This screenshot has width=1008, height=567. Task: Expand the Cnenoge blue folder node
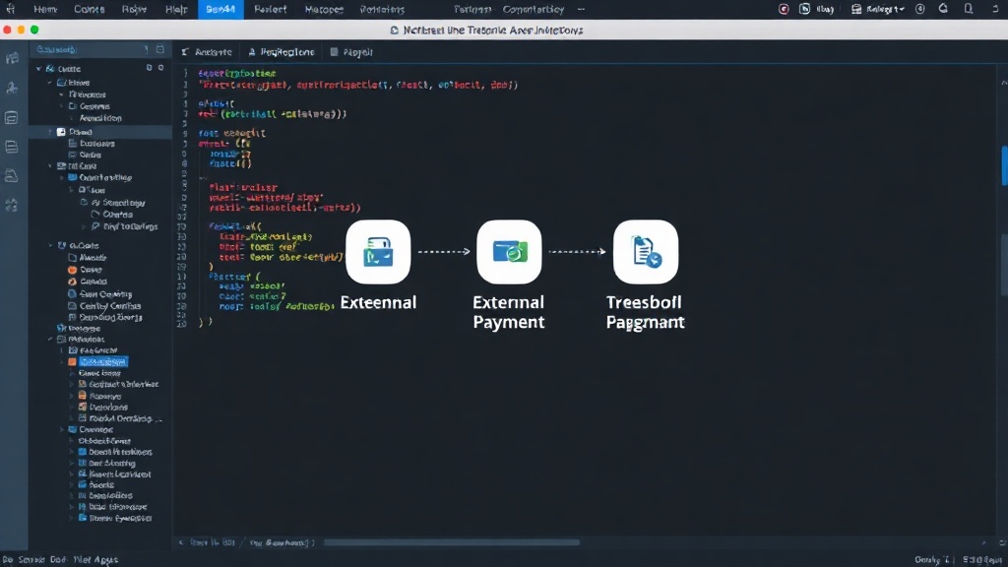point(62,429)
